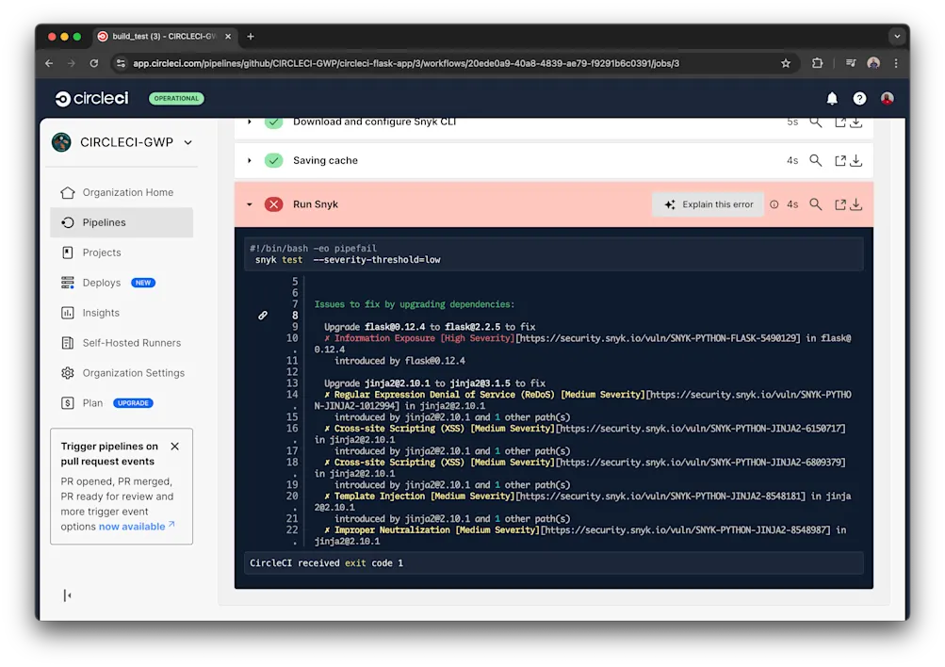Download the Snyk CLI configure step log
945x667 pixels.
click(x=856, y=122)
